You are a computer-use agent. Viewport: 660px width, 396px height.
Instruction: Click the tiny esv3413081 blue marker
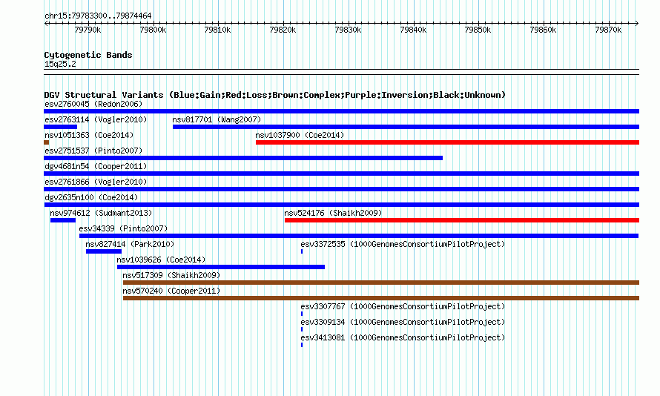tap(302, 345)
